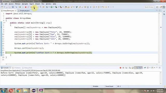Open the Display Selected Console dropdown
The width and height of the screenshot is (166, 93).
click(x=150, y=68)
